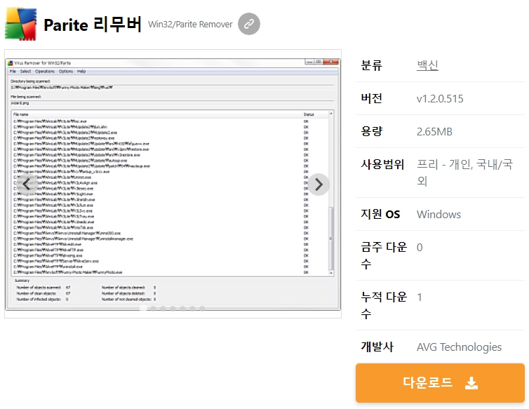Click the 버전 label
This screenshot has width=529, height=409.
coord(371,98)
